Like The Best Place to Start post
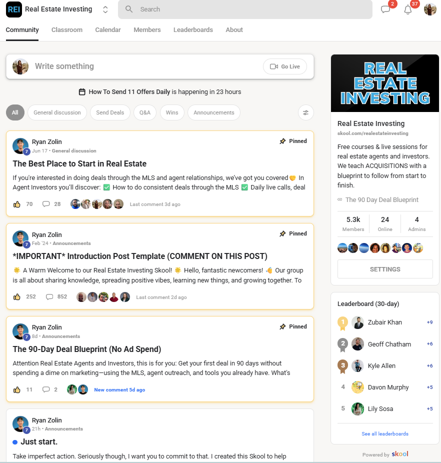 click(17, 204)
